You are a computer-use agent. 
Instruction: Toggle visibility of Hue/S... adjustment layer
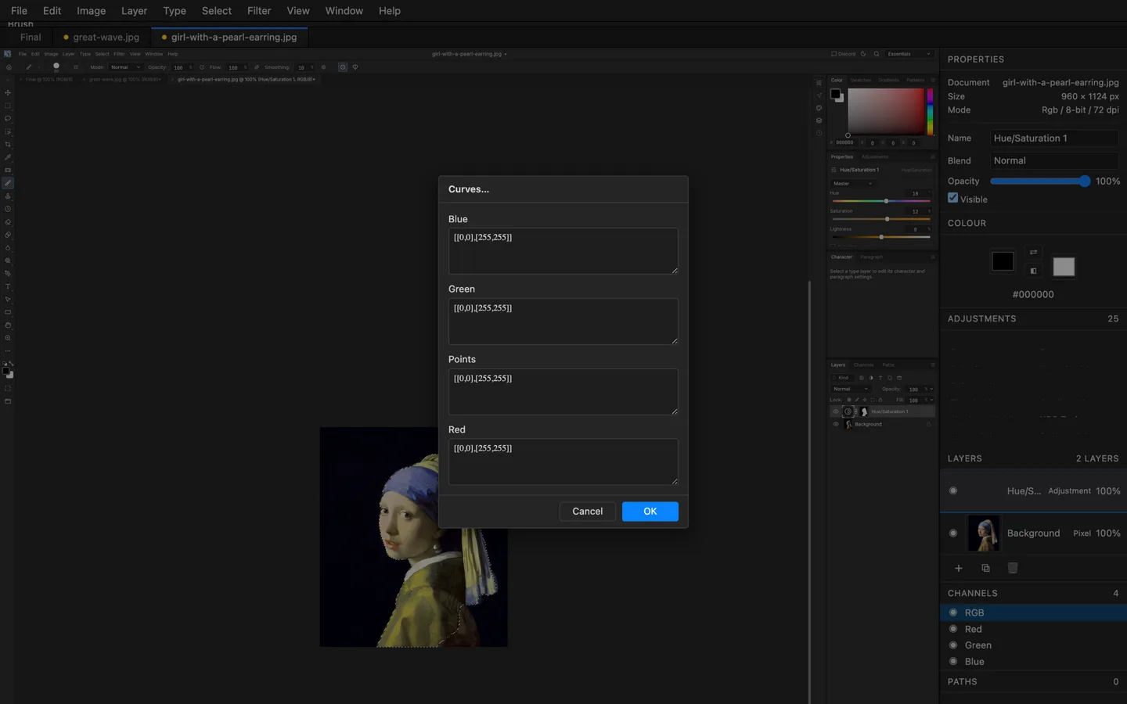pyautogui.click(x=953, y=490)
